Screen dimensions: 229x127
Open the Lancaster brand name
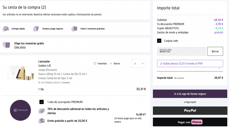(x=44, y=62)
